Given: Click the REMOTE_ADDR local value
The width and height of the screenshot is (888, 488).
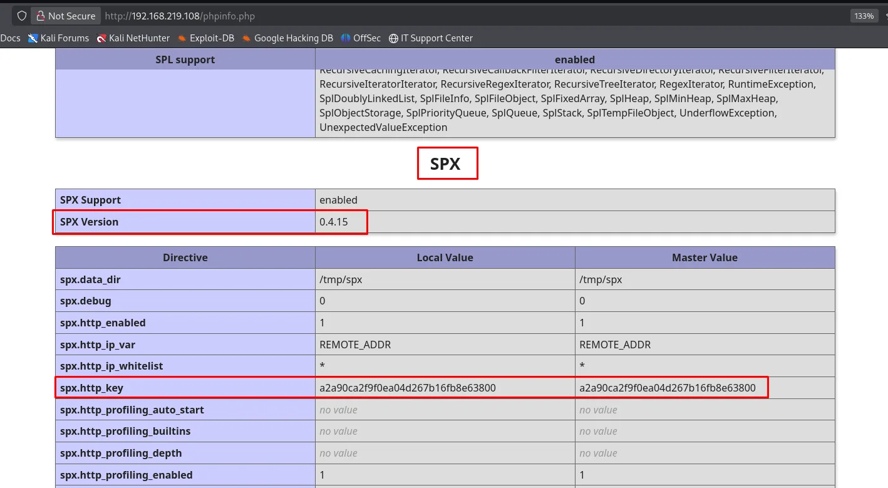Looking at the screenshot, I should click(355, 345).
